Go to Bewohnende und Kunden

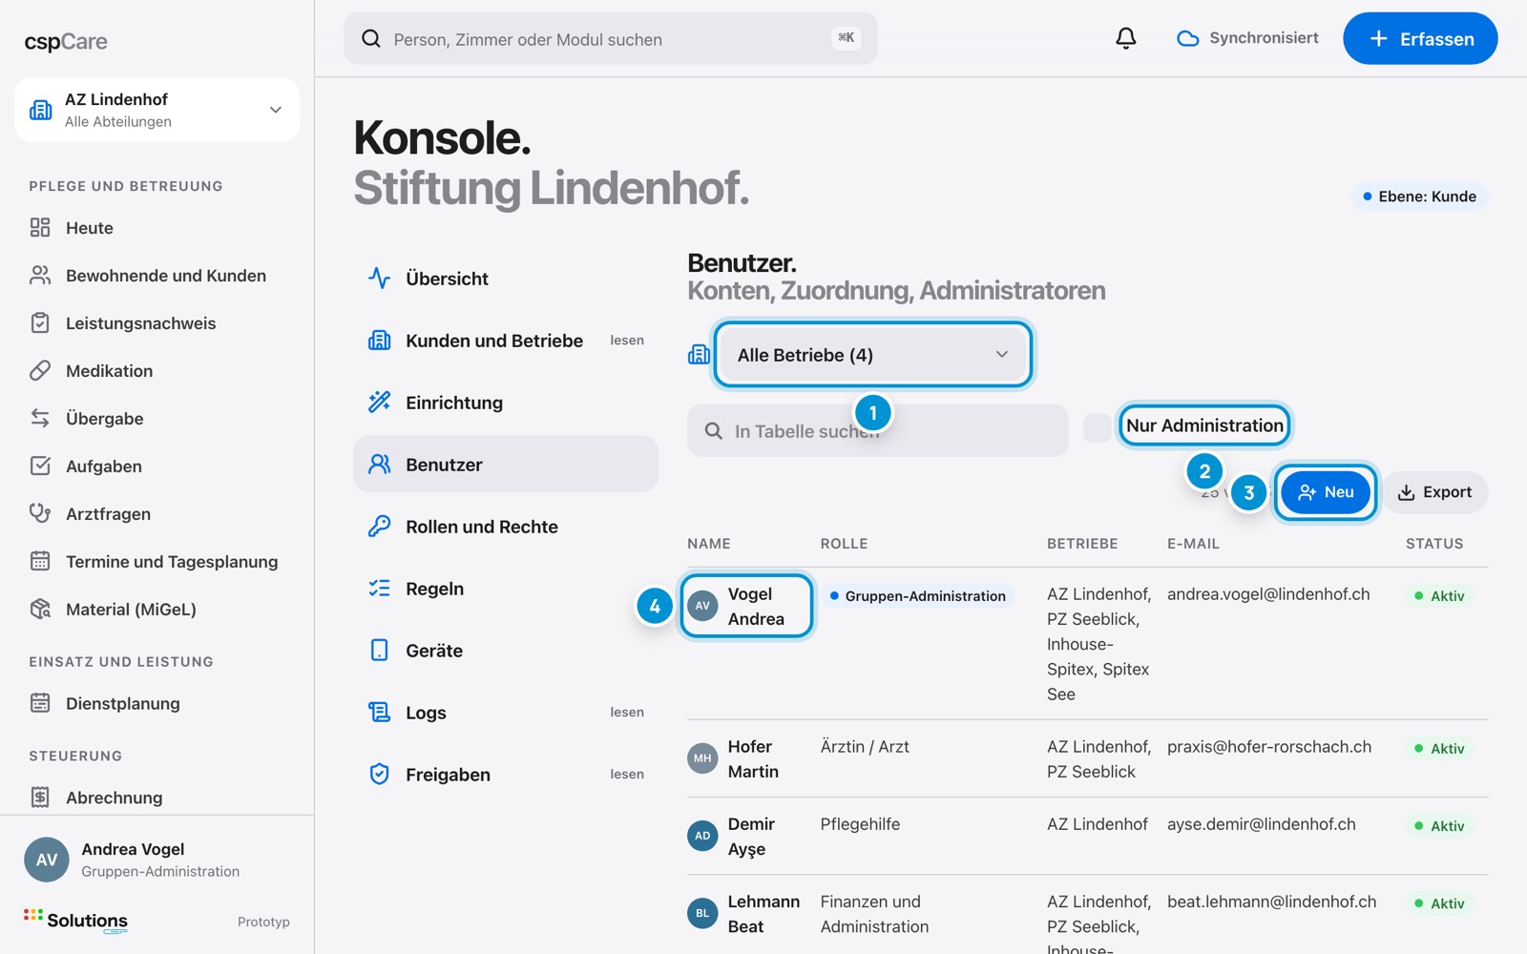[x=157, y=276]
